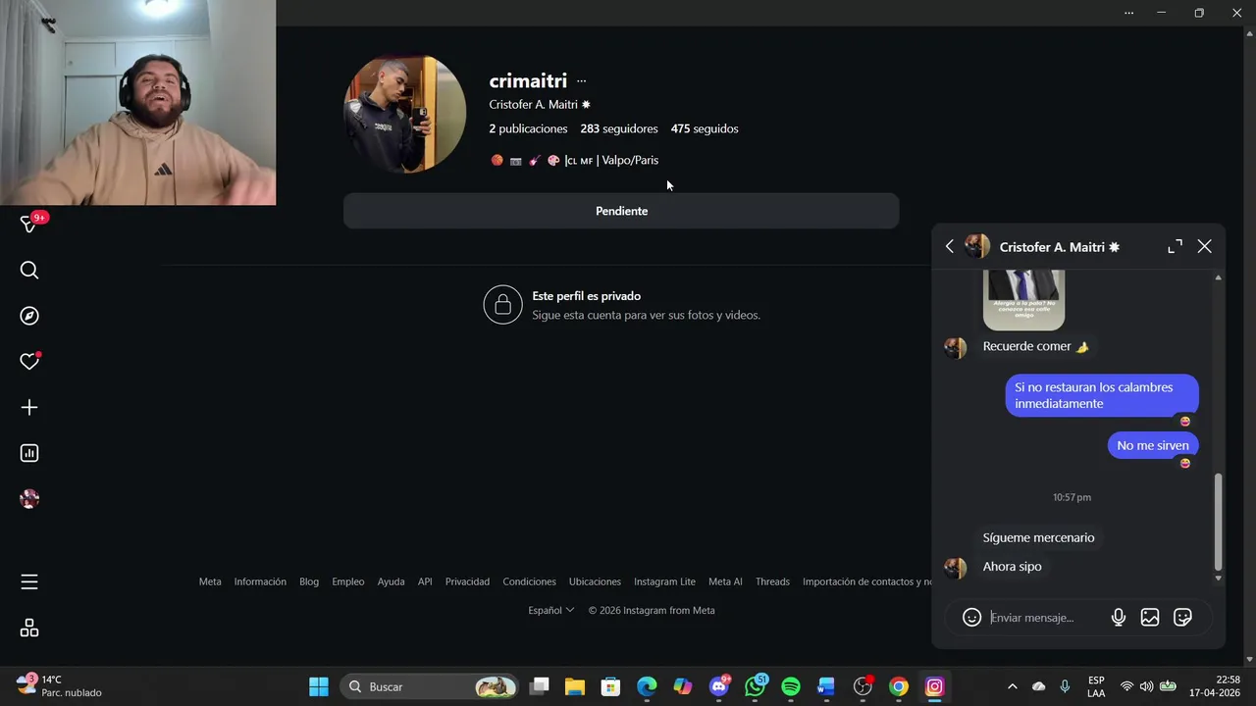Image resolution: width=1256 pixels, height=706 pixels.
Task: Open emoji picker in message box
Action: click(971, 618)
